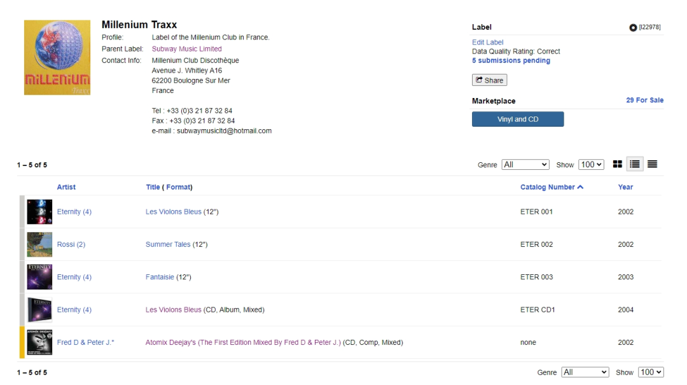Select the detailed list view icon
This screenshot has height=385, width=687.
(x=634, y=164)
